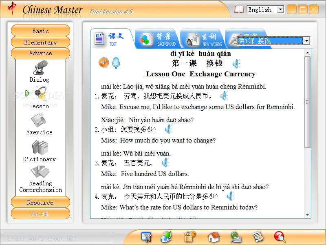Image resolution: width=326 pixels, height=245 pixels.
Task: Play audio for sentence 3 五百美元
Action: [165, 163]
